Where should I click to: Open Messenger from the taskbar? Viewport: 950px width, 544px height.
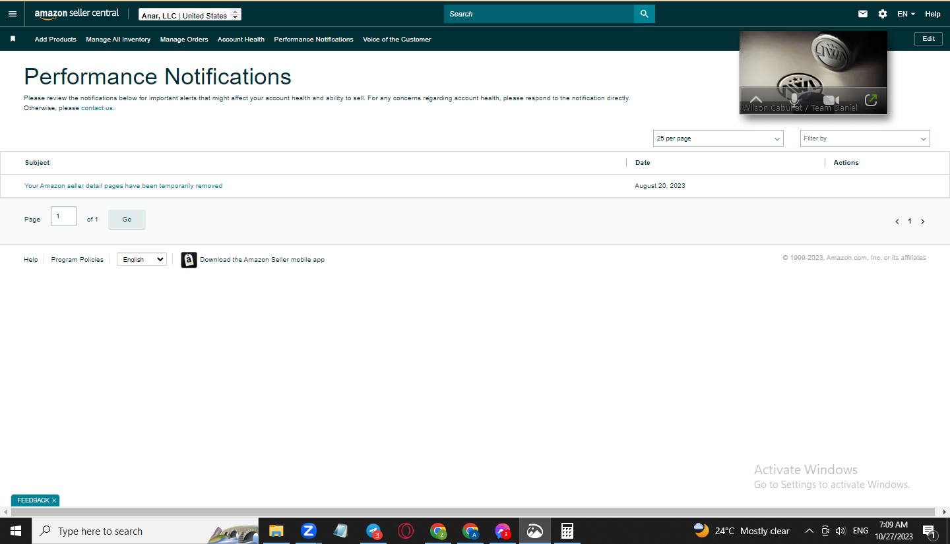[503, 531]
